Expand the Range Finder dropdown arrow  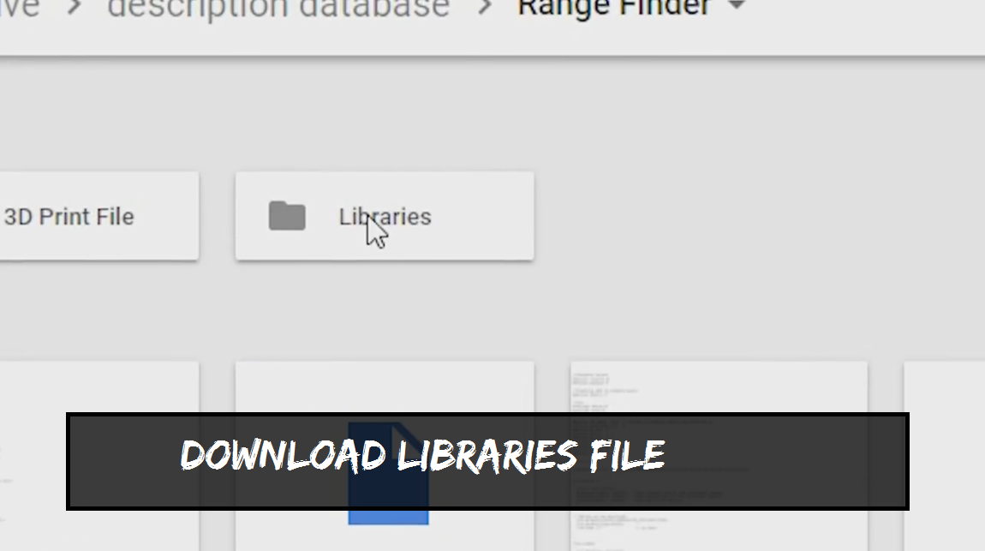[x=737, y=5]
